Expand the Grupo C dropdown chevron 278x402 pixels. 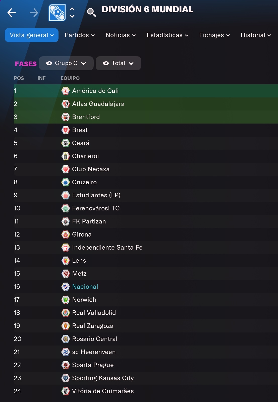tap(84, 64)
